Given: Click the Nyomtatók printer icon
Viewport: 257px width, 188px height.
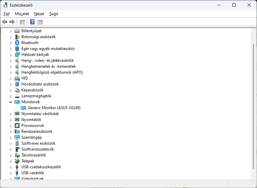Looking at the screenshot, I should click(17, 120).
